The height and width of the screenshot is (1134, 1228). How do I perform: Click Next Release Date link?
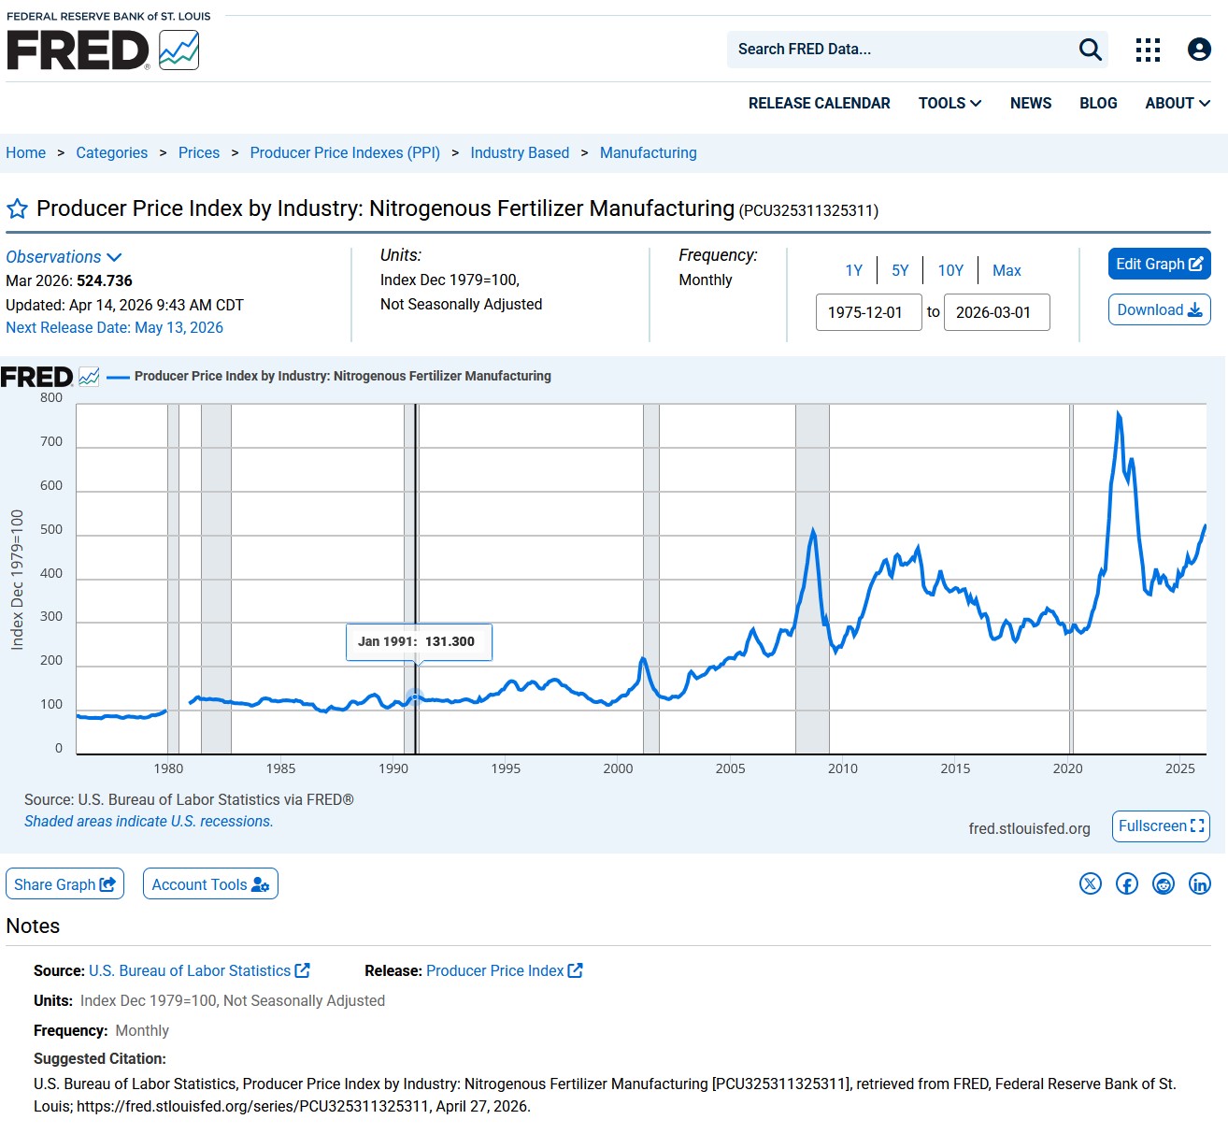tap(114, 327)
